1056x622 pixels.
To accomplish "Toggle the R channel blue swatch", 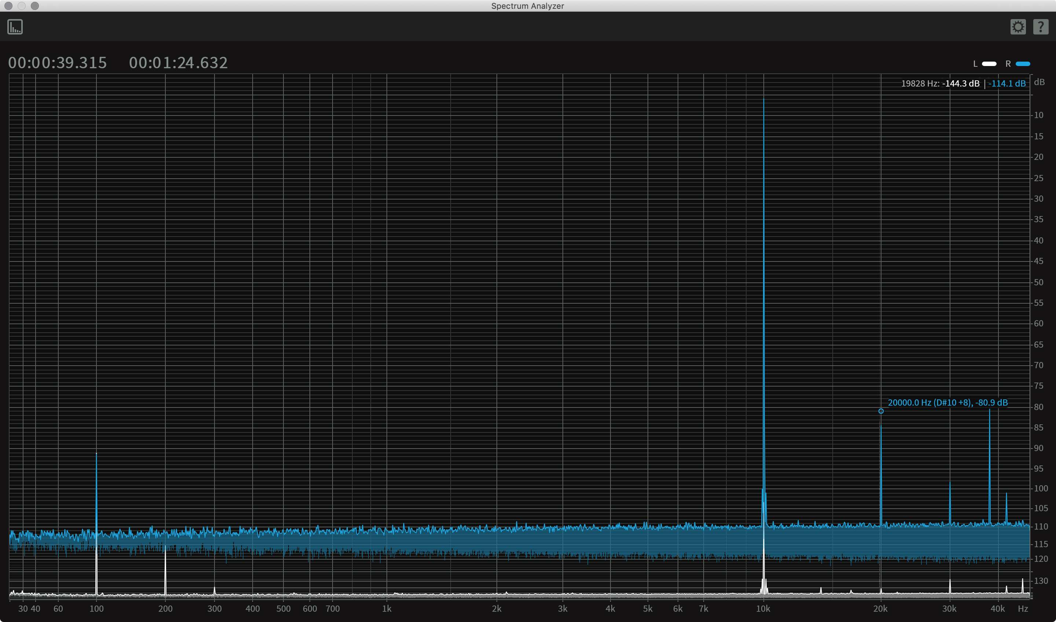I will pos(1023,64).
